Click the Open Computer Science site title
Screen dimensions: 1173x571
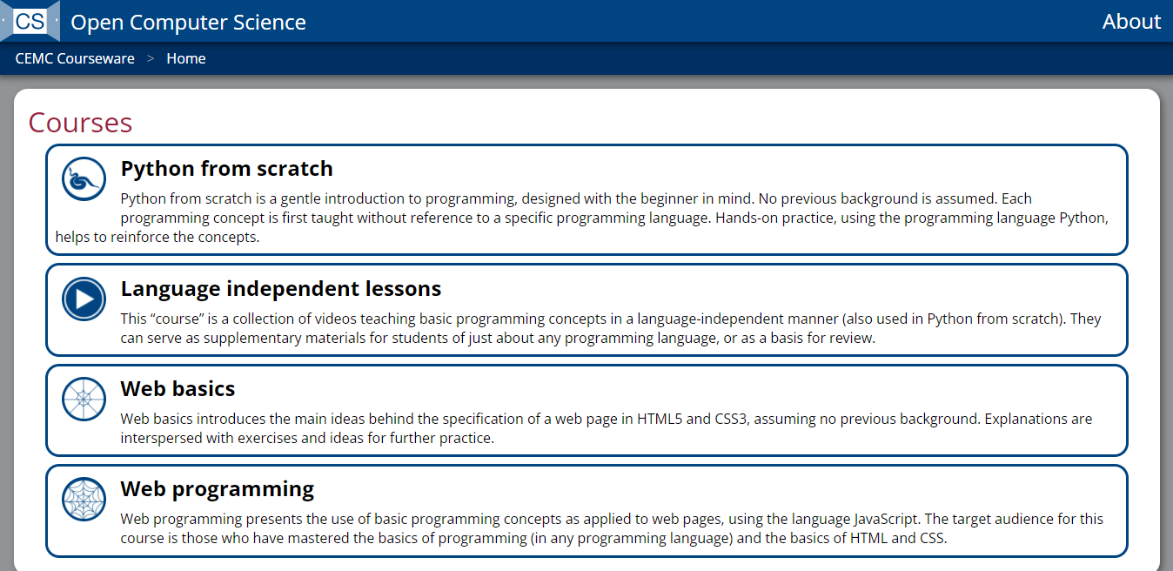point(188,22)
